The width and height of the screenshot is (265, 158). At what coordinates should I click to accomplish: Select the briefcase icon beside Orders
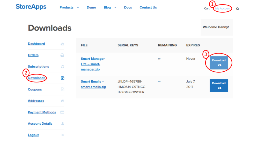(x=62, y=55)
